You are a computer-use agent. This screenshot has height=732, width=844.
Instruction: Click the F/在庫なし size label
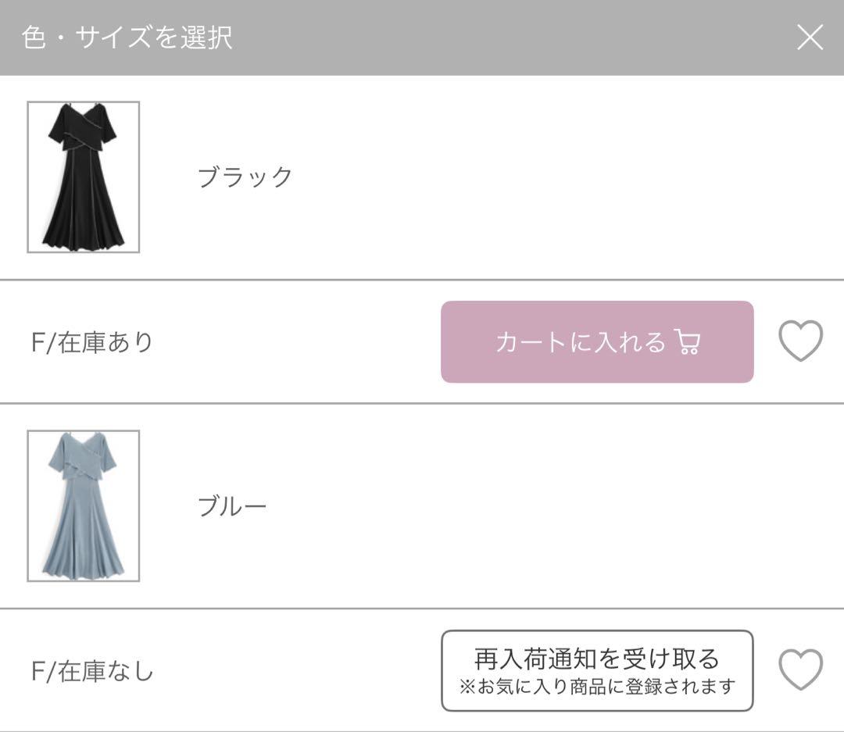click(x=92, y=671)
